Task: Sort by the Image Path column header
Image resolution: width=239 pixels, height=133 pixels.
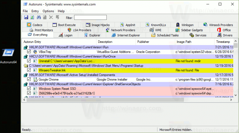Action: [x=194, y=42]
